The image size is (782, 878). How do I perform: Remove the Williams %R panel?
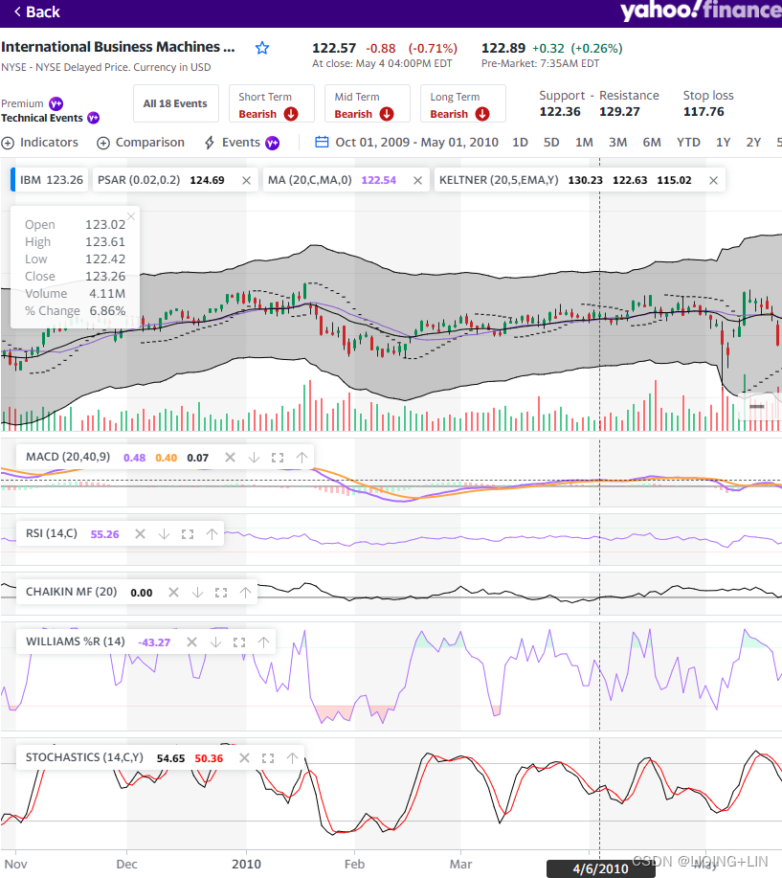[191, 642]
